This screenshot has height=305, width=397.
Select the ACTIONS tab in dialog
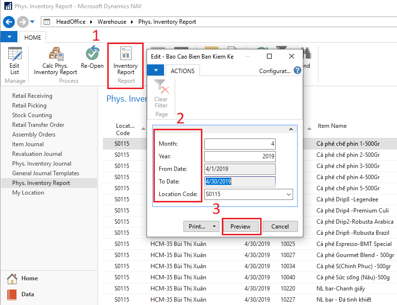tap(182, 71)
